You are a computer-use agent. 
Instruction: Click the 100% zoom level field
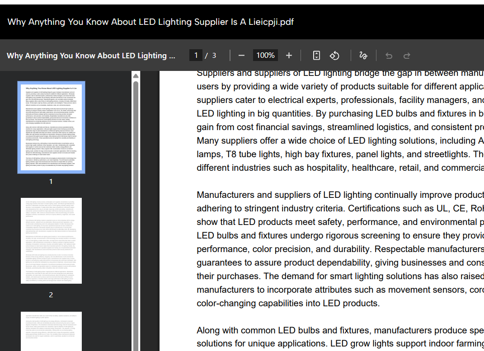pos(265,55)
